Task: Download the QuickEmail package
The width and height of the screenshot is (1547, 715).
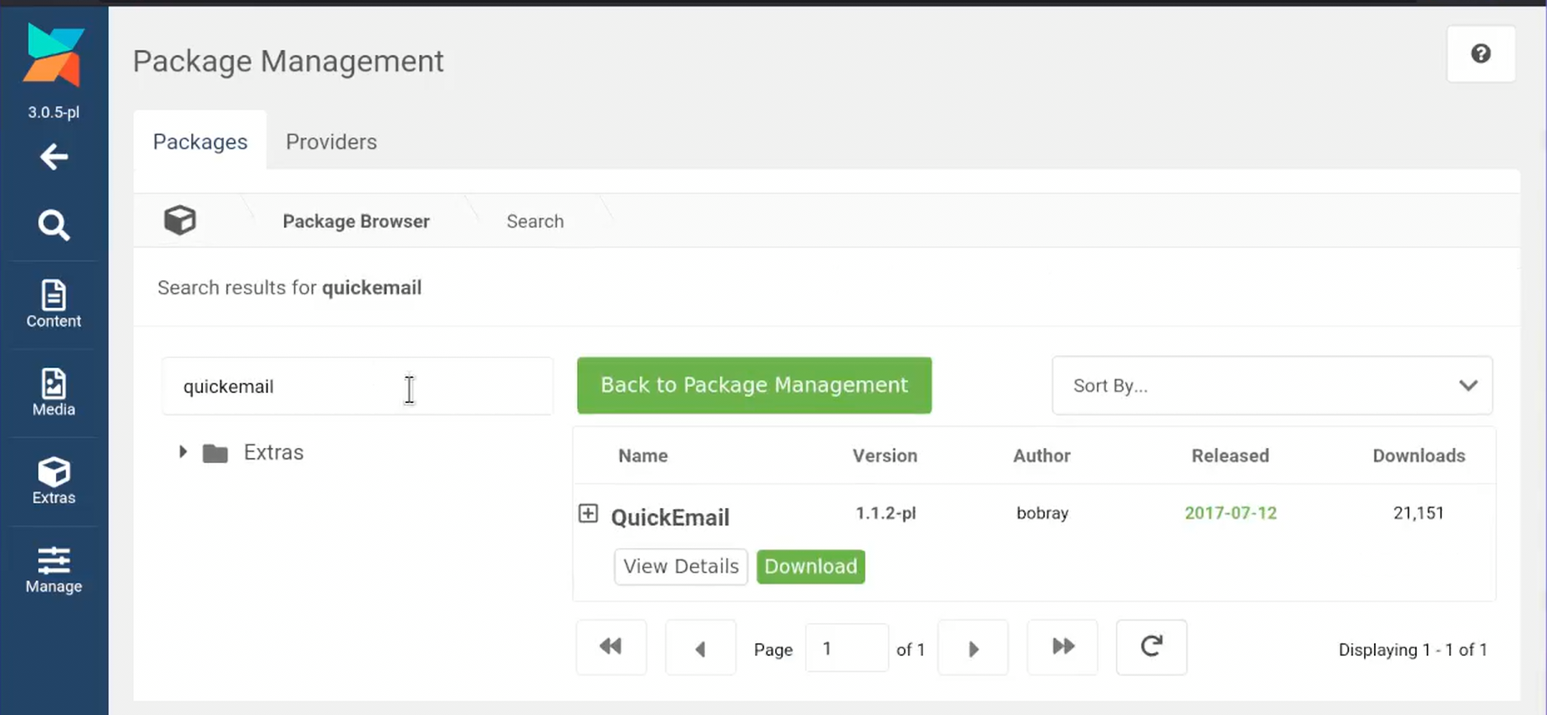Action: point(810,566)
